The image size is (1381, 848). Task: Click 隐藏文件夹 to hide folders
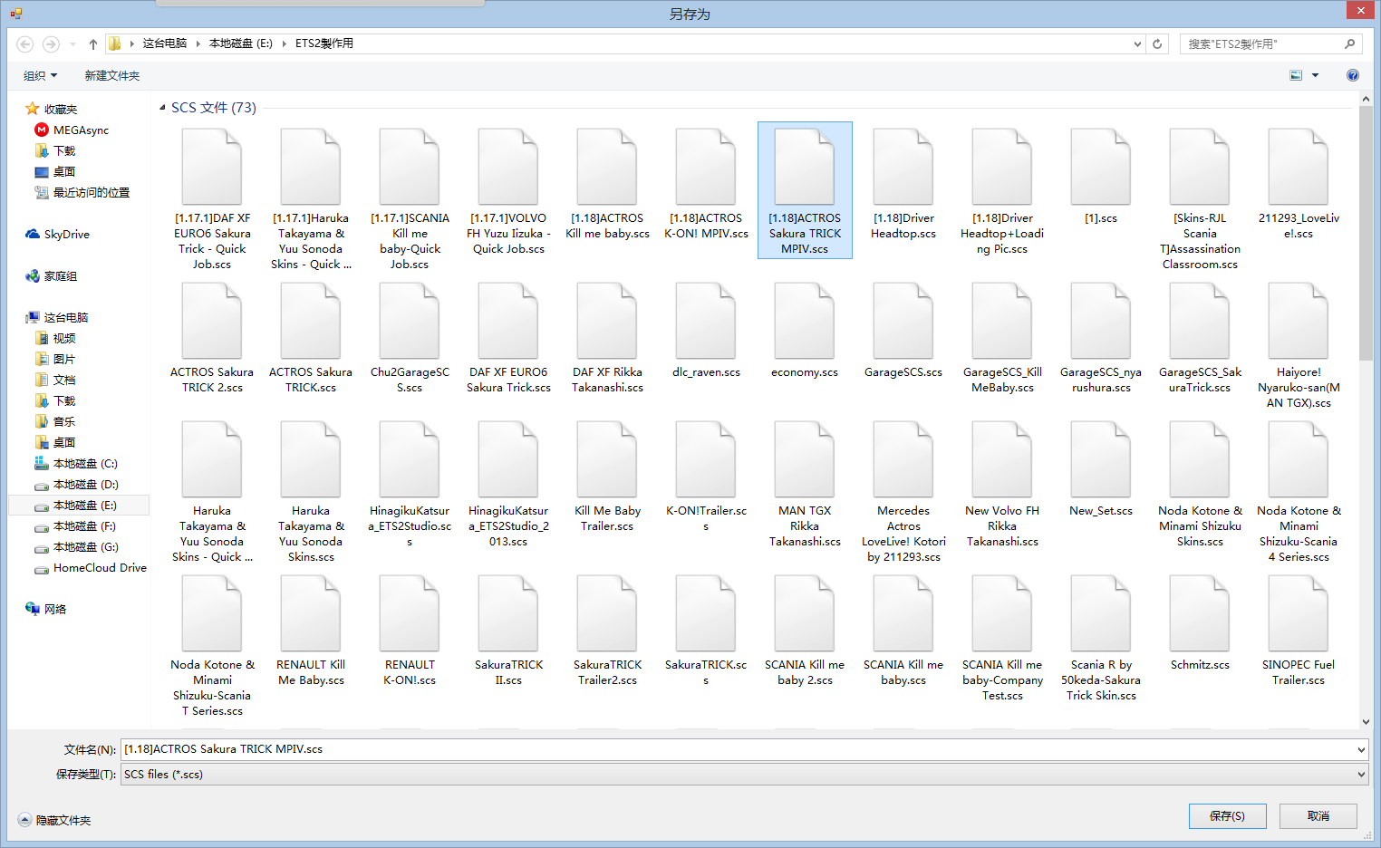pos(54,821)
